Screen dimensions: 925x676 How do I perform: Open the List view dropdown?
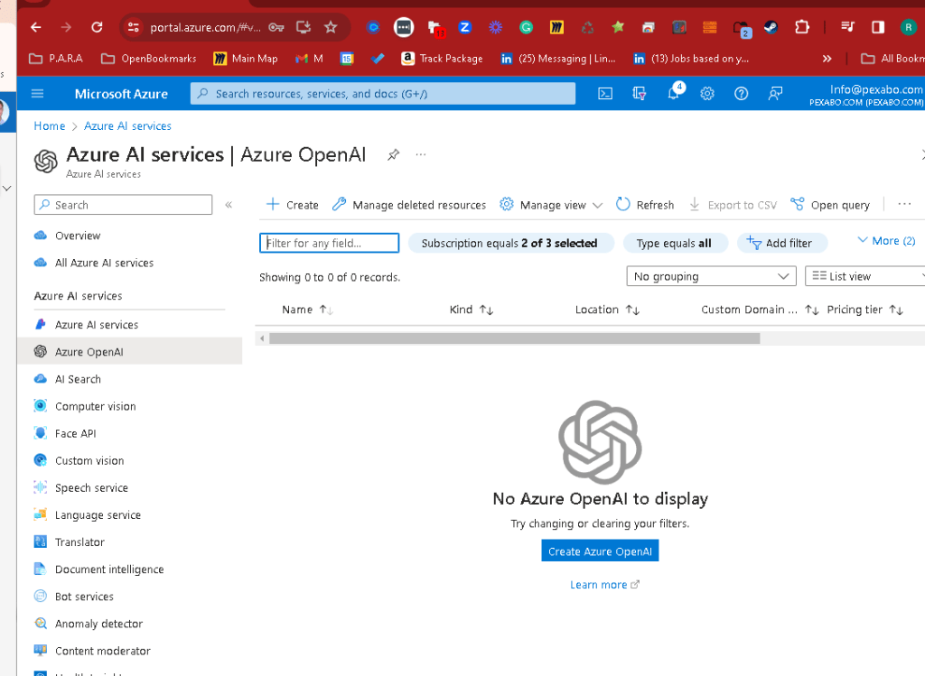click(864, 276)
